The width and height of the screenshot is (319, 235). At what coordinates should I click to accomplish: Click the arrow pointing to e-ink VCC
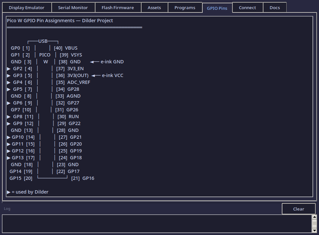point(96,75)
